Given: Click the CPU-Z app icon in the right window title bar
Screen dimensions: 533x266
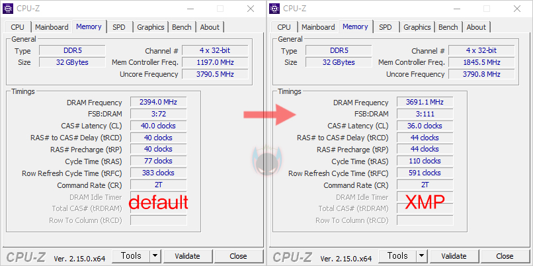Looking at the screenshot, I should coord(274,9).
